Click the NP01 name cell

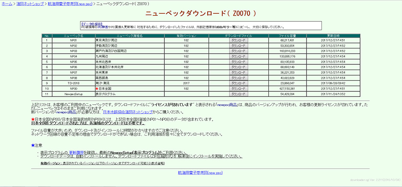(73, 40)
